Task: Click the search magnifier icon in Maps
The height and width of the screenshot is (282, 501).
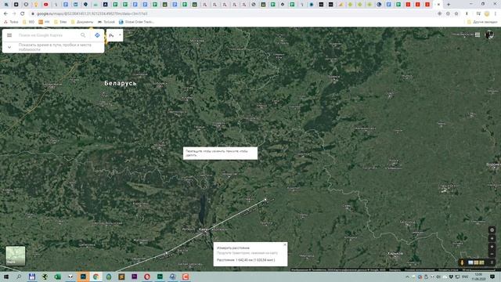Action: [x=83, y=35]
